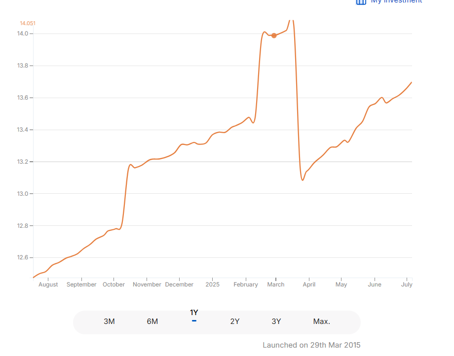The image size is (454, 356).
Task: Click the November label on the x-axis
Action: (x=147, y=285)
